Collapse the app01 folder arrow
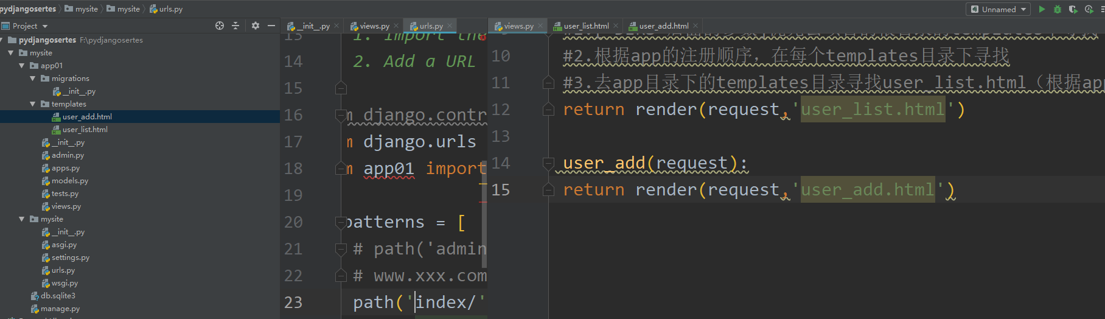The image size is (1105, 319). pyautogui.click(x=22, y=66)
